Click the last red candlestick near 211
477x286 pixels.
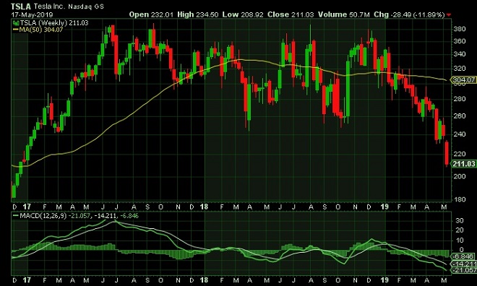(447, 154)
